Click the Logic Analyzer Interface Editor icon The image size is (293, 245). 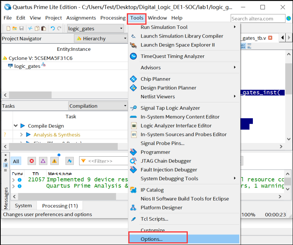pos(134,126)
